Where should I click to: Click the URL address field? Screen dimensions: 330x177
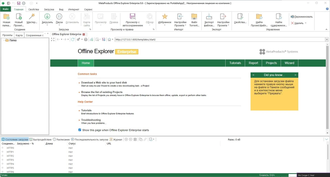coord(220,40)
